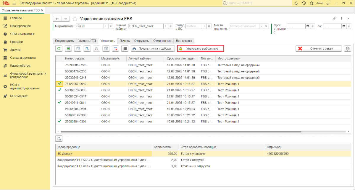The height and width of the screenshot is (190, 355).
Task: Open the Все заказы tab
Action: (184, 41)
